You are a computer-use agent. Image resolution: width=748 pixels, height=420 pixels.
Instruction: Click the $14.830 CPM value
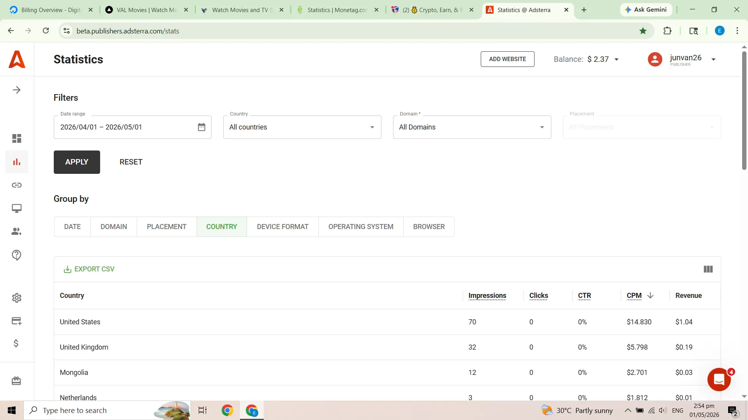tap(639, 322)
